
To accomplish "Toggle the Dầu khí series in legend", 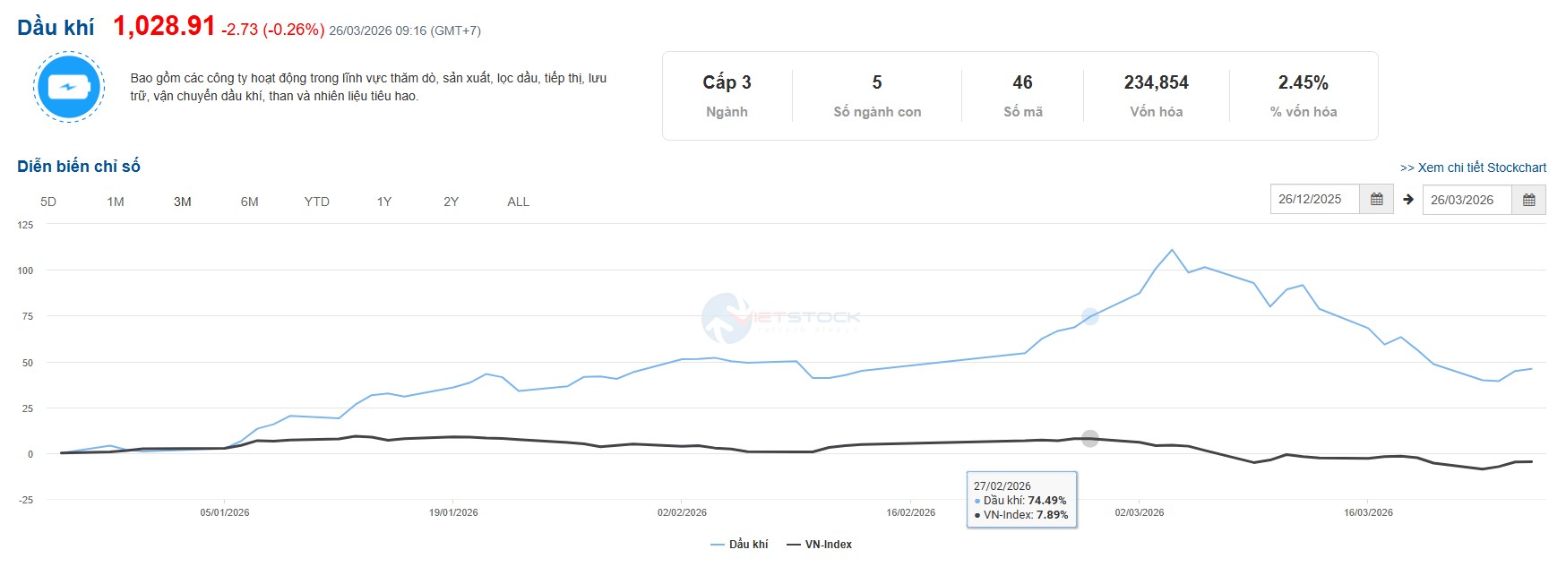I will coord(739,545).
